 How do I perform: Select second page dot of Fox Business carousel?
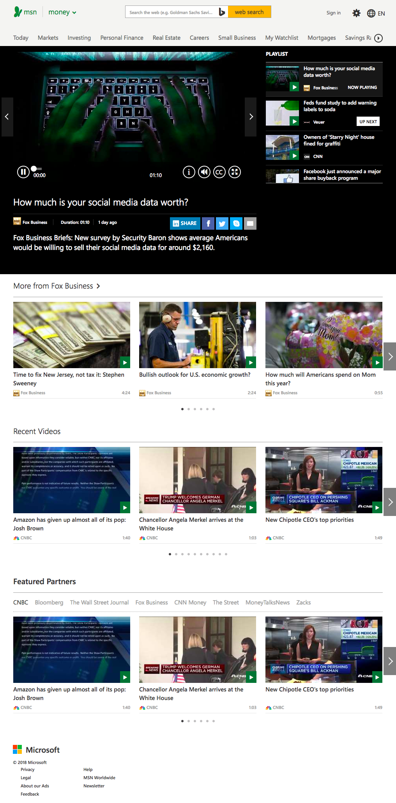(x=189, y=409)
